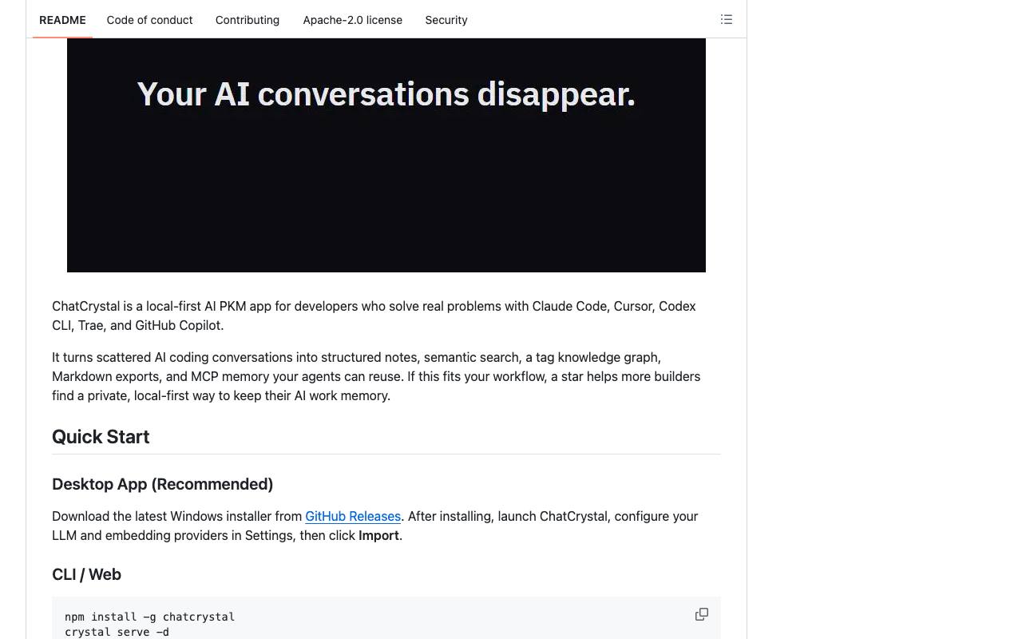The height and width of the screenshot is (639, 1022).
Task: Open the README outline icon
Action: tap(727, 19)
